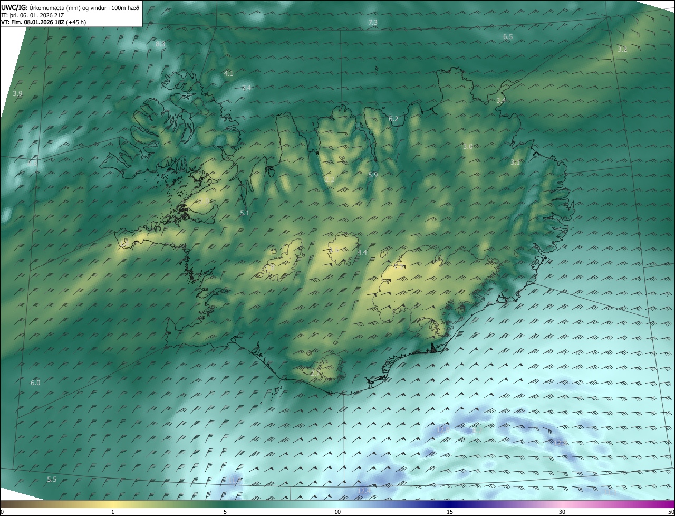
Task: Click the 2.2 value label on the map
Action: 330,180
